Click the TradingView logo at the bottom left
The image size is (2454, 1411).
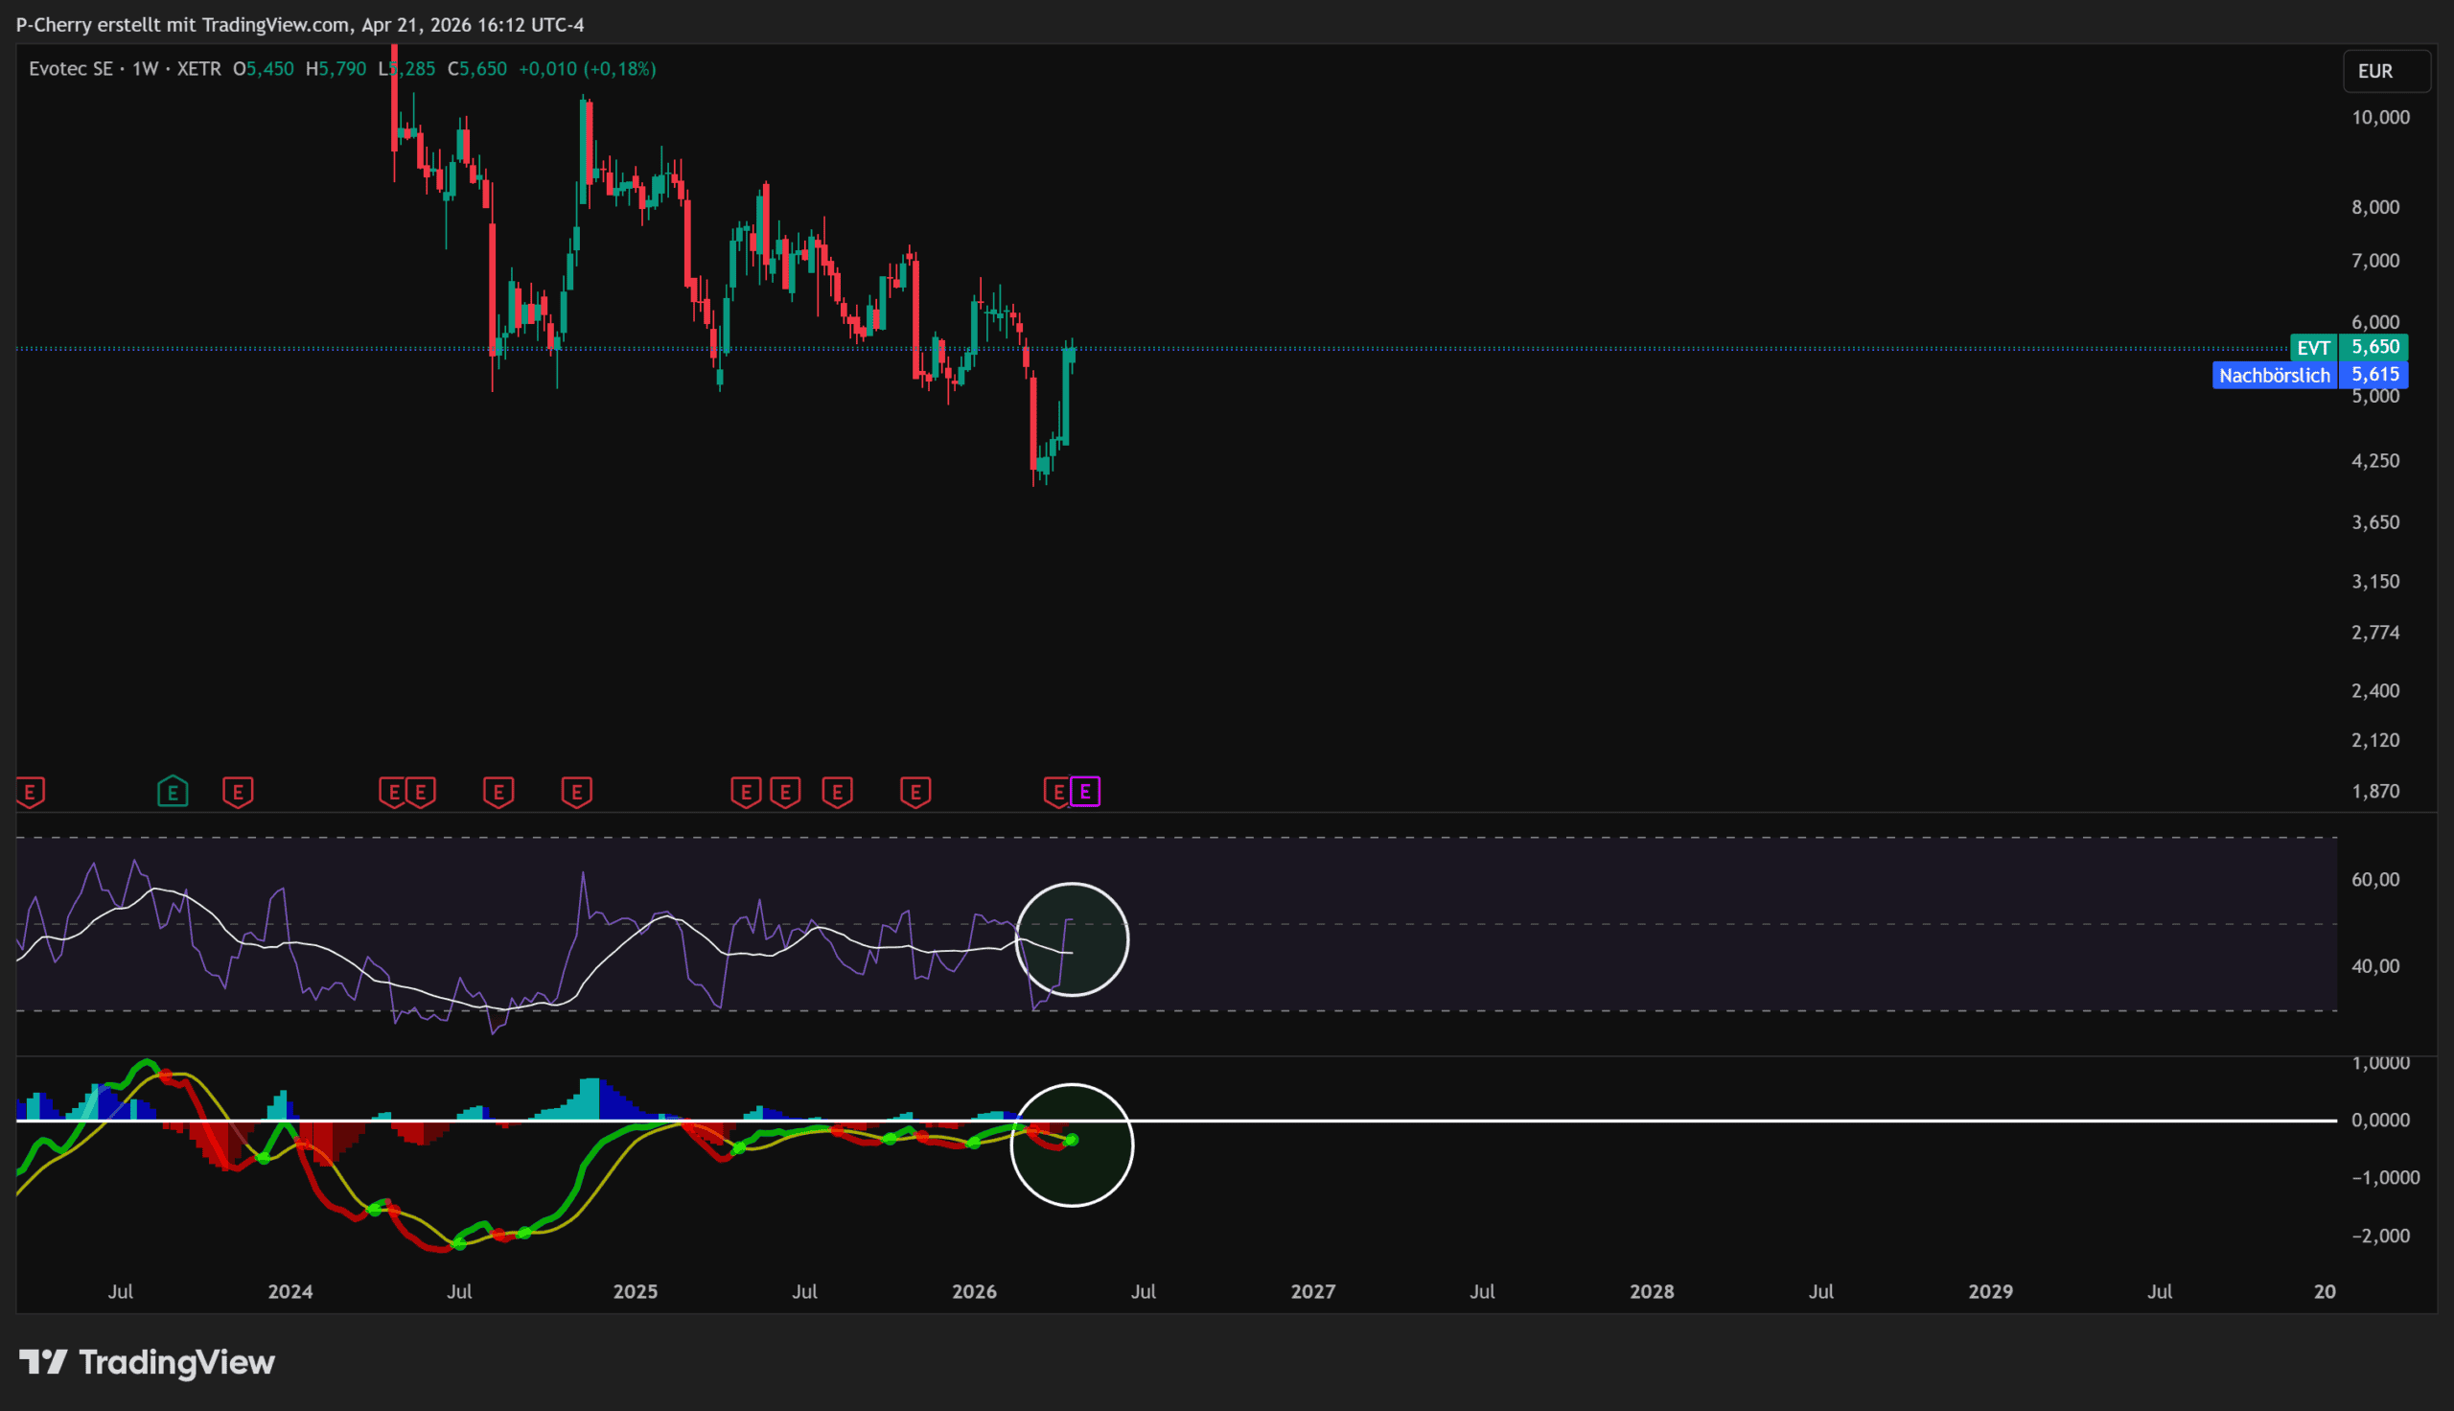[x=148, y=1362]
